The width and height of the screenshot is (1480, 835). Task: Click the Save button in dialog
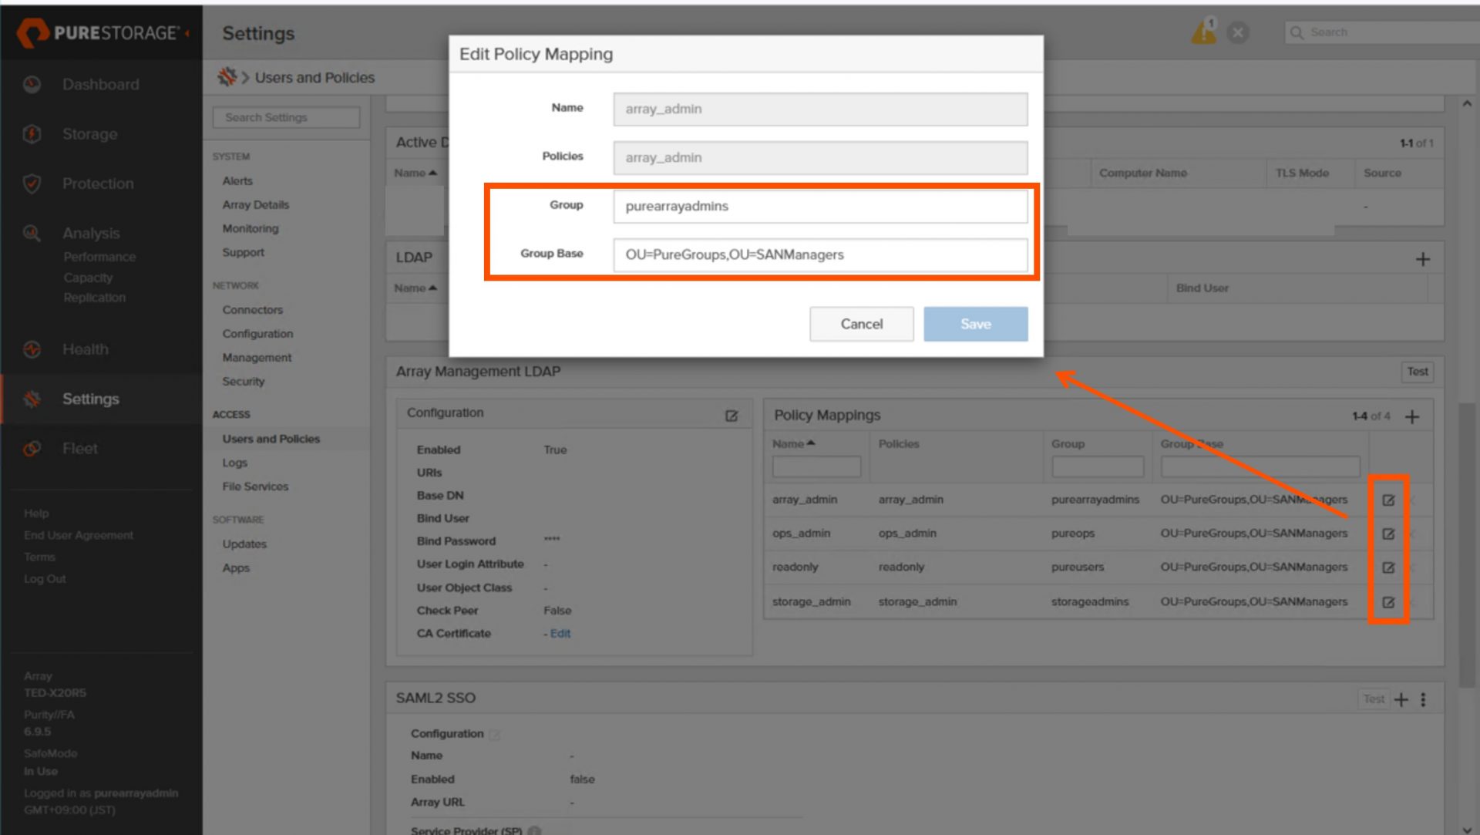[975, 325]
